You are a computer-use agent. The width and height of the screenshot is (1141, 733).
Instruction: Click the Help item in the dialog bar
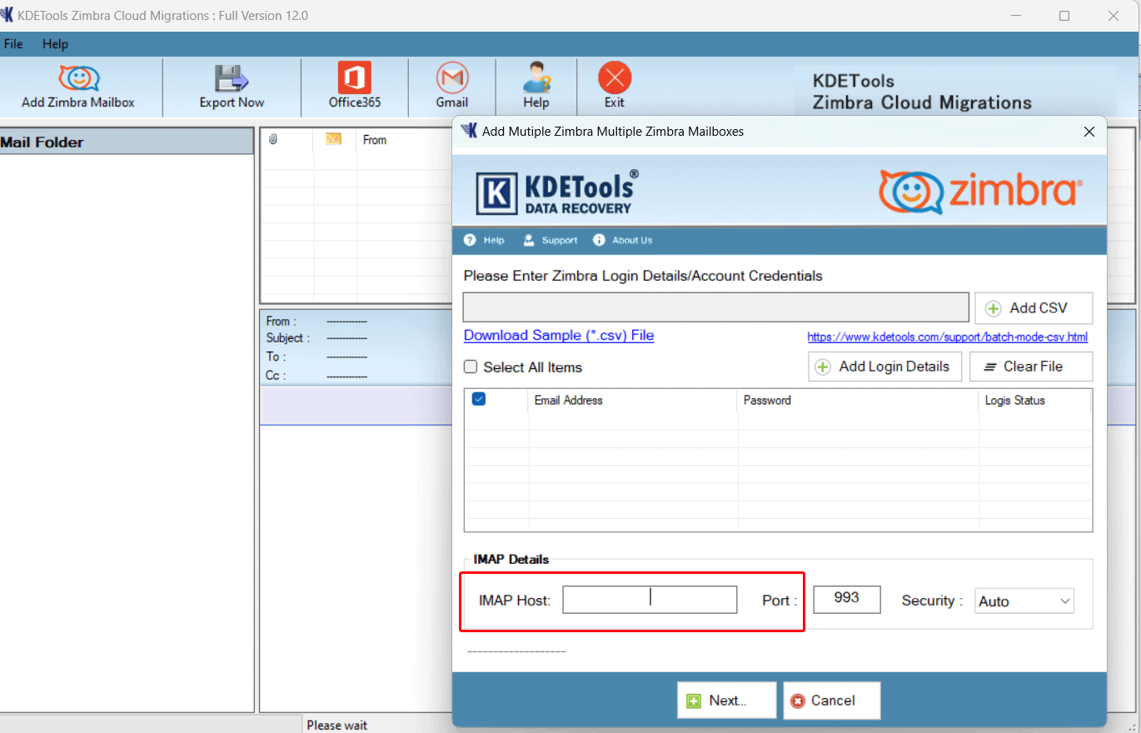485,240
